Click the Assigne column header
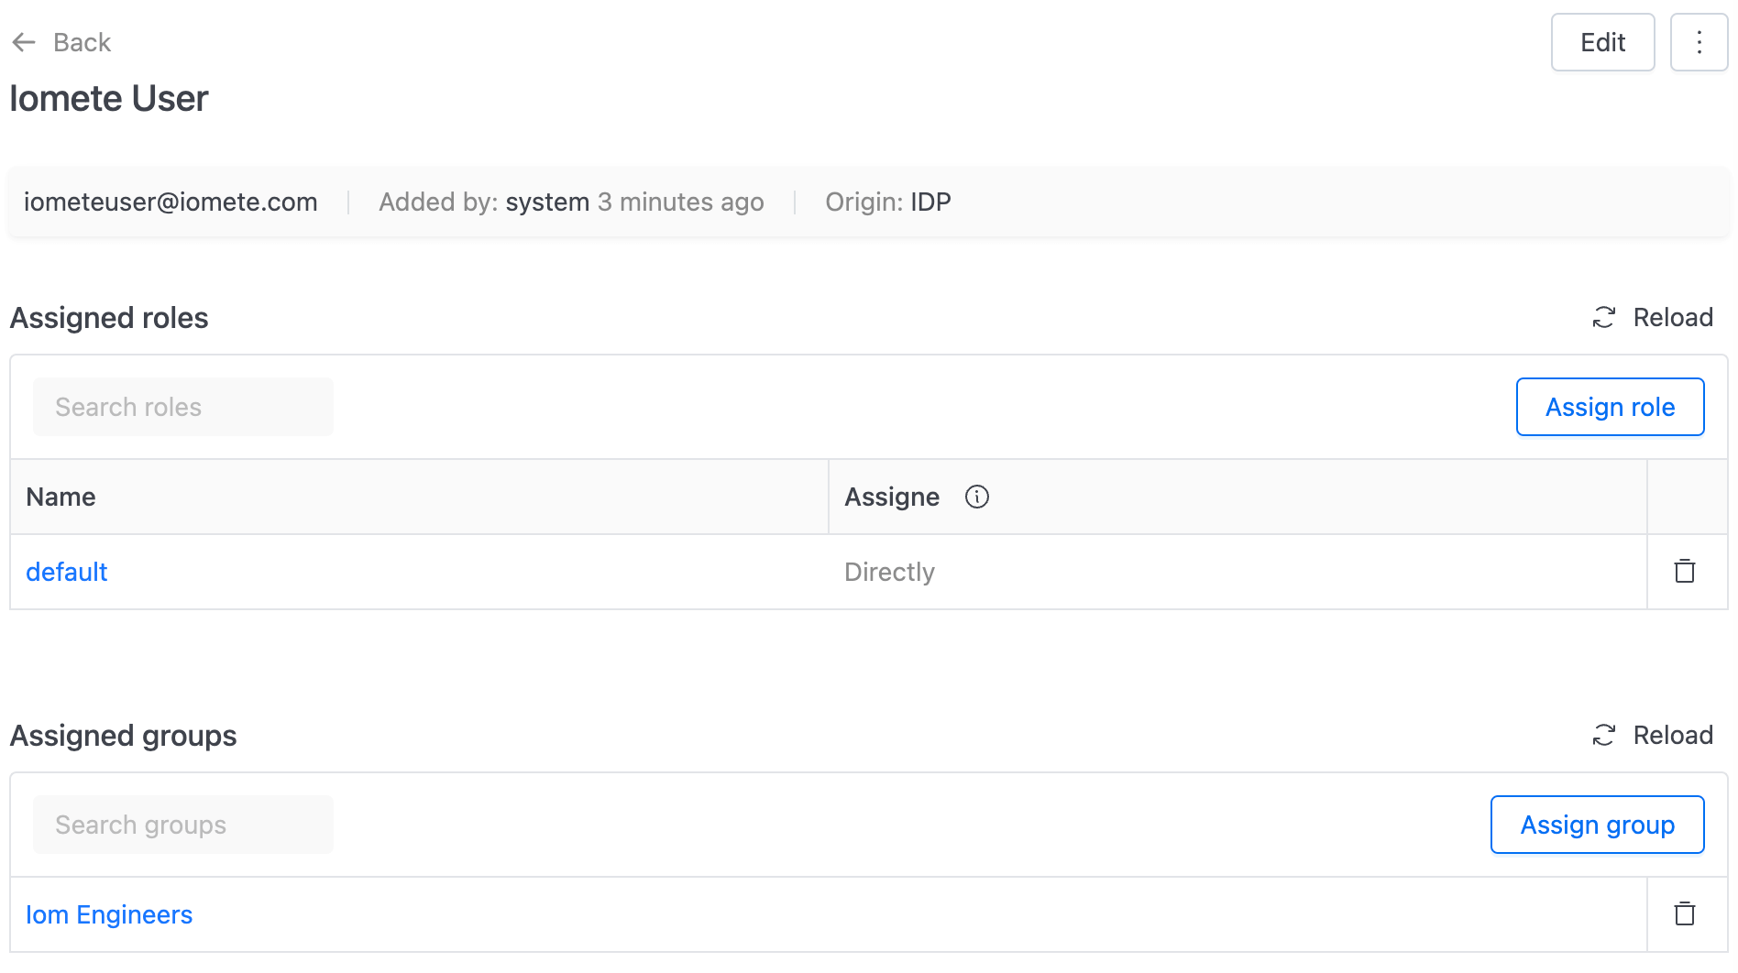Image resolution: width=1738 pixels, height=973 pixels. click(x=1237, y=497)
